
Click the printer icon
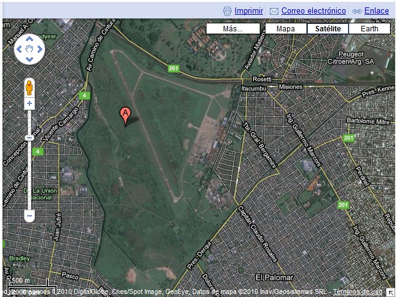coord(227,12)
